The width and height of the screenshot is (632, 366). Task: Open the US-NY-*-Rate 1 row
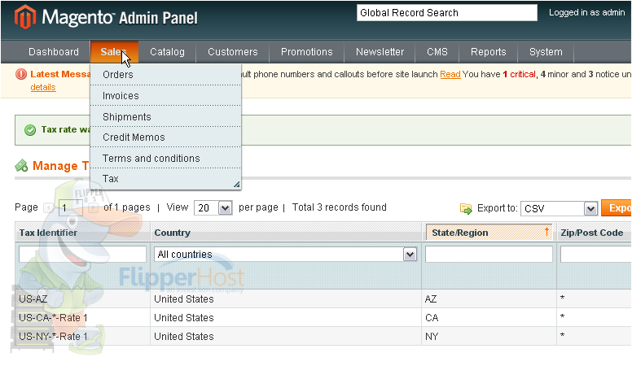pos(323,336)
